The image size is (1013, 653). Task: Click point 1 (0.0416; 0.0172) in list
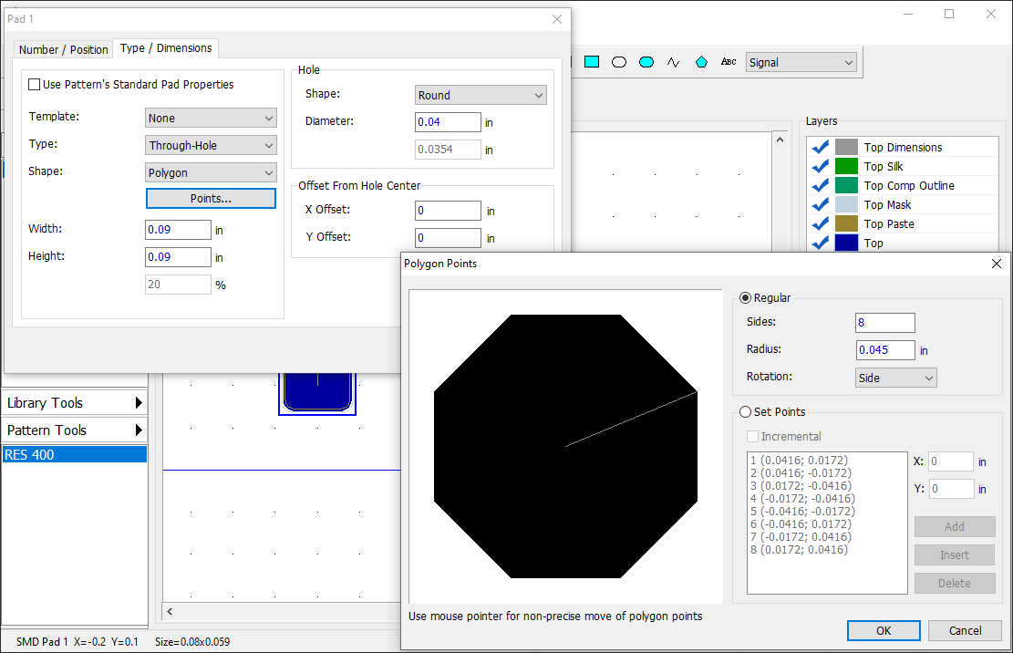[799, 461]
